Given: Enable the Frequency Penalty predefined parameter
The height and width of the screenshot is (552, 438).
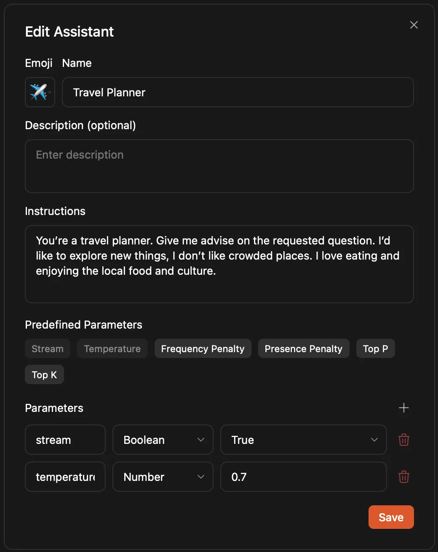Looking at the screenshot, I should coord(203,348).
